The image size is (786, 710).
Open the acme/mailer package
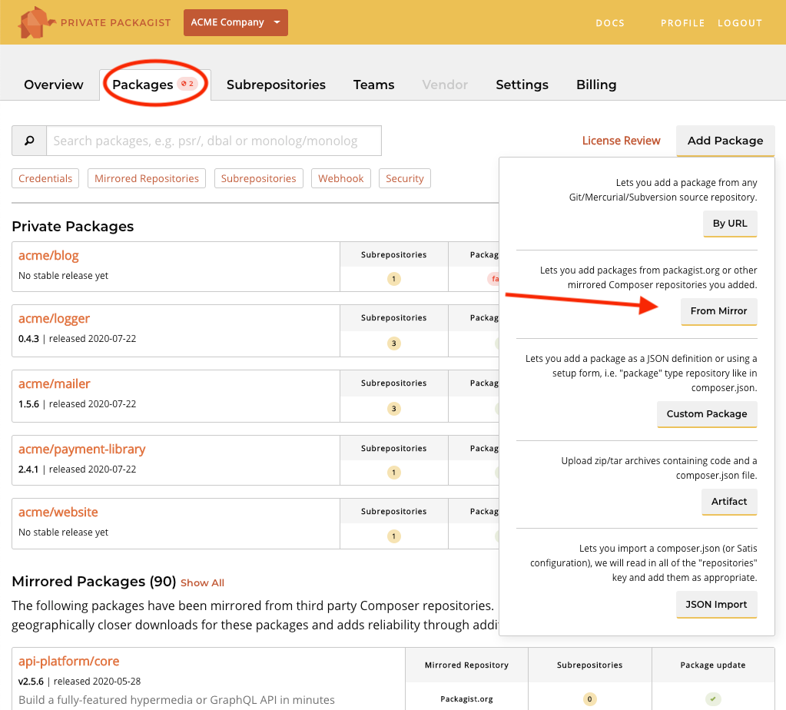click(x=54, y=383)
